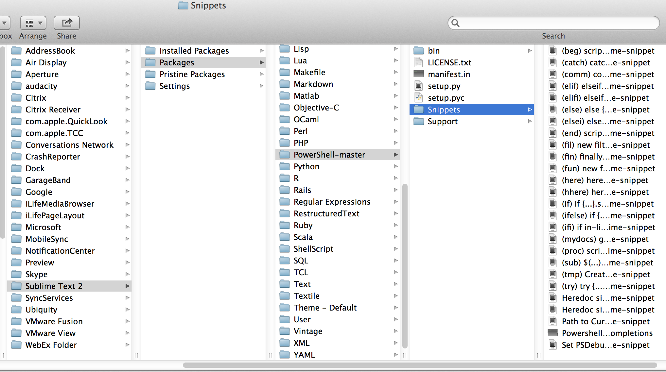The width and height of the screenshot is (666, 372).
Task: Click the Snippets folder icon
Action: (419, 110)
